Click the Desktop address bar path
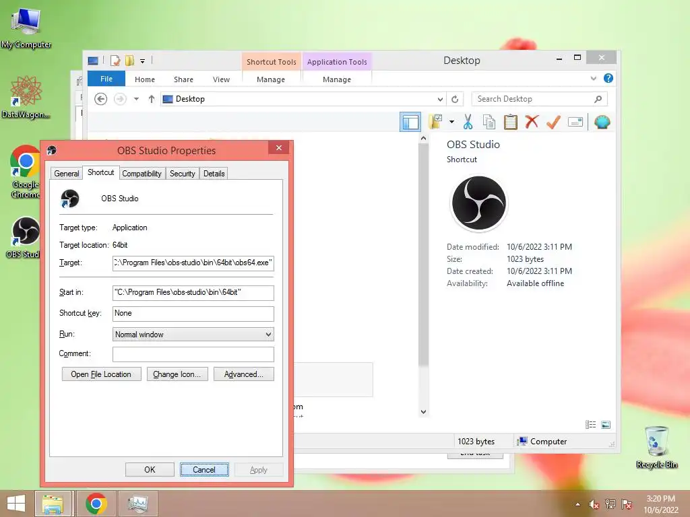690x517 pixels. (190, 99)
